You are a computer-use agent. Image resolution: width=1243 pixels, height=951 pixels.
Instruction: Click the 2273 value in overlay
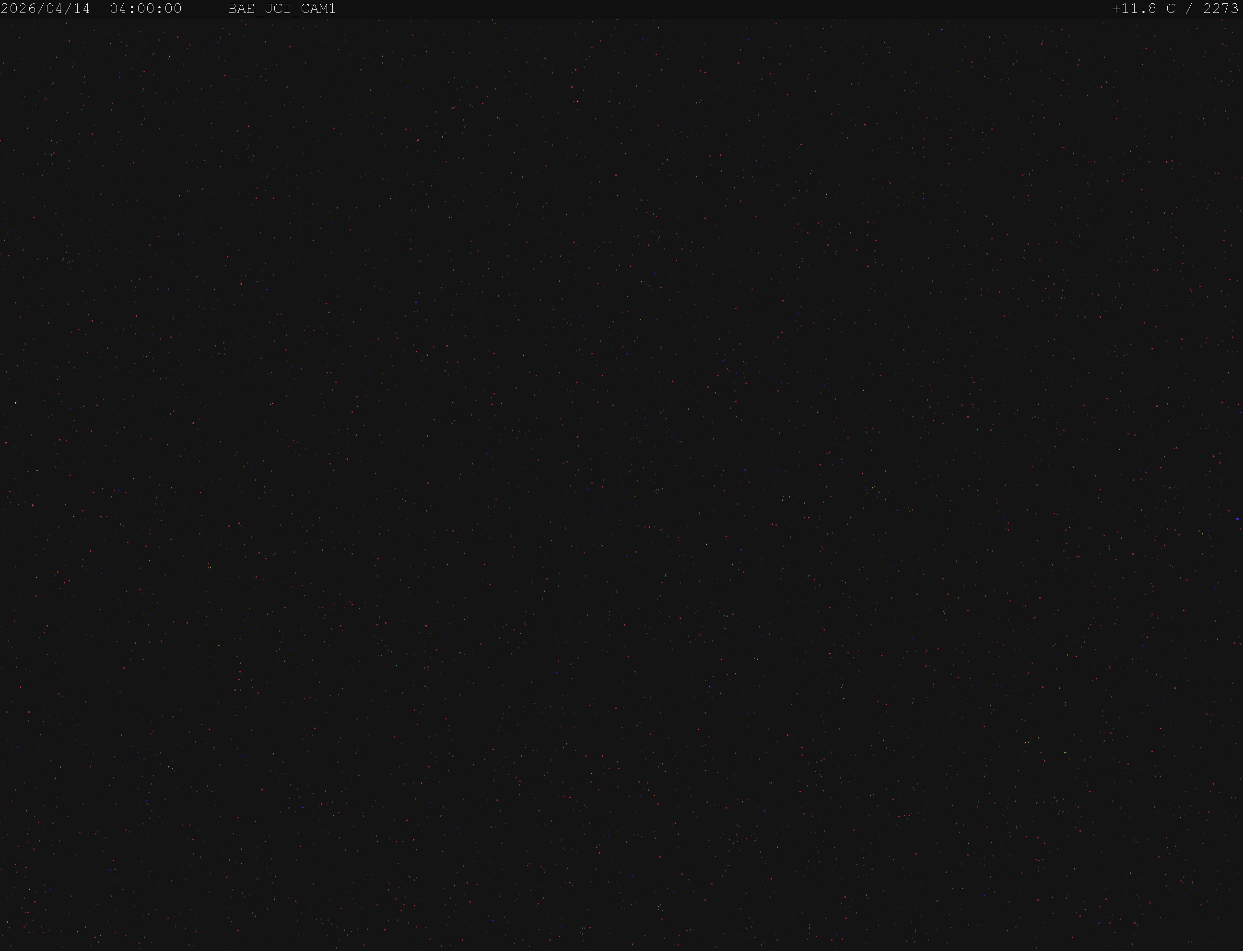click(1221, 9)
